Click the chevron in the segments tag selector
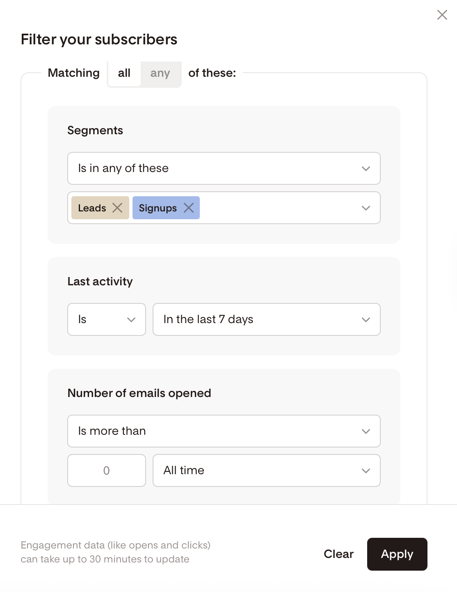Screen dimensions: 457x592 (366, 208)
